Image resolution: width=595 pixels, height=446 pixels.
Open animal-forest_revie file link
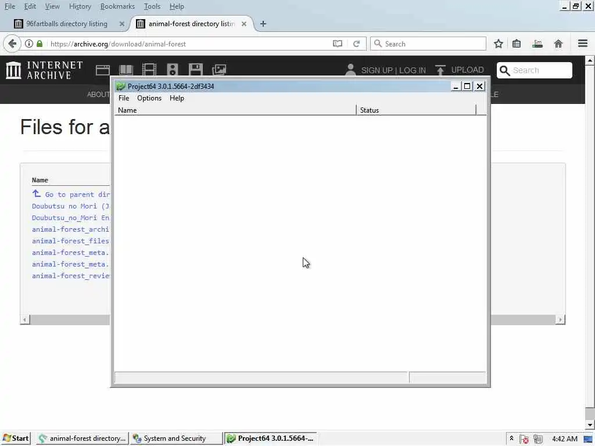pos(71,276)
